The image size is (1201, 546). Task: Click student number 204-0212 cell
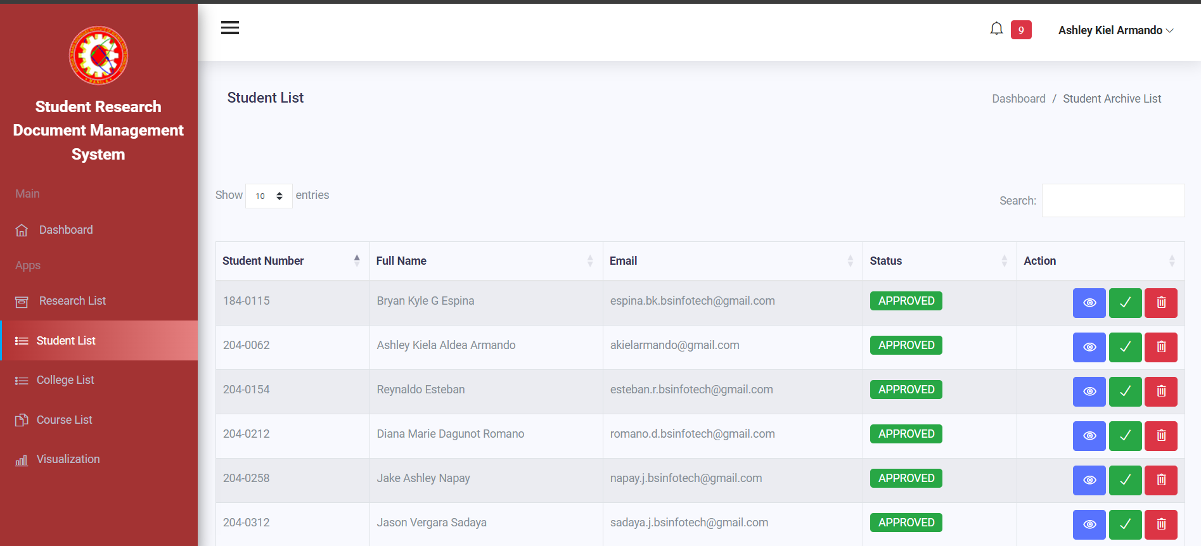click(293, 436)
